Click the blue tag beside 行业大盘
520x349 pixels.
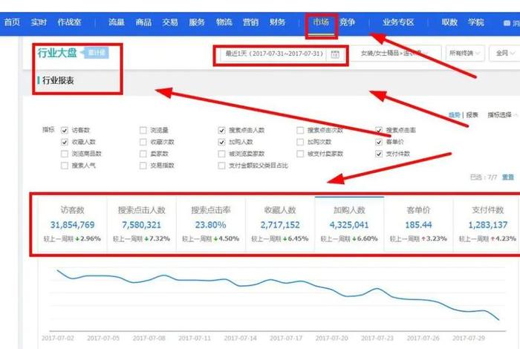[x=95, y=53]
